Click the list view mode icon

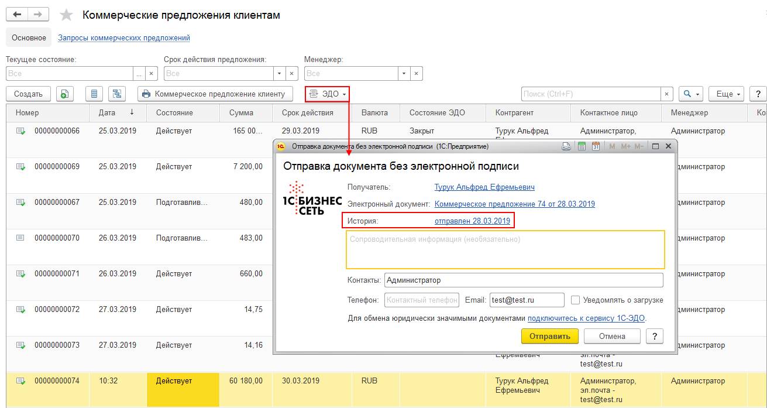(x=94, y=94)
